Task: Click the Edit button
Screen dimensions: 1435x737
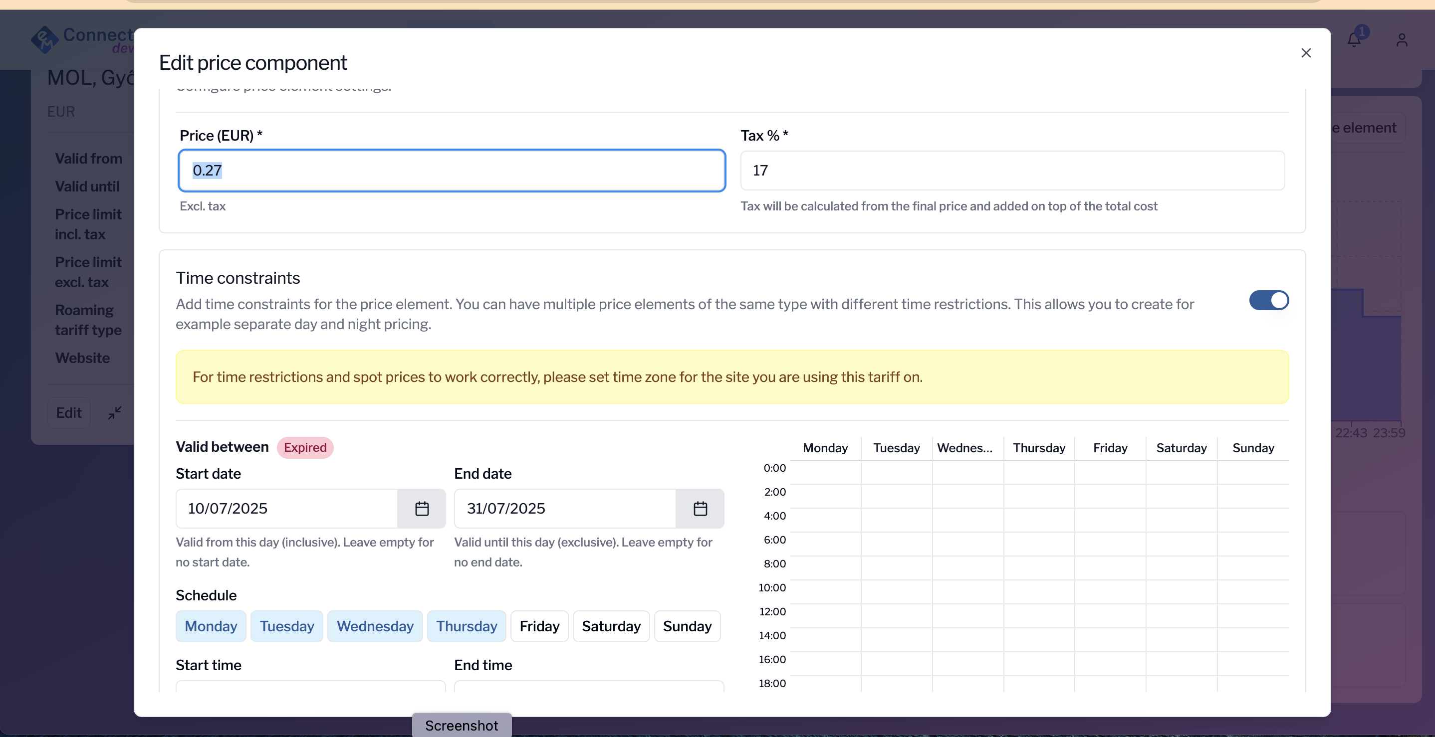Action: coord(68,412)
